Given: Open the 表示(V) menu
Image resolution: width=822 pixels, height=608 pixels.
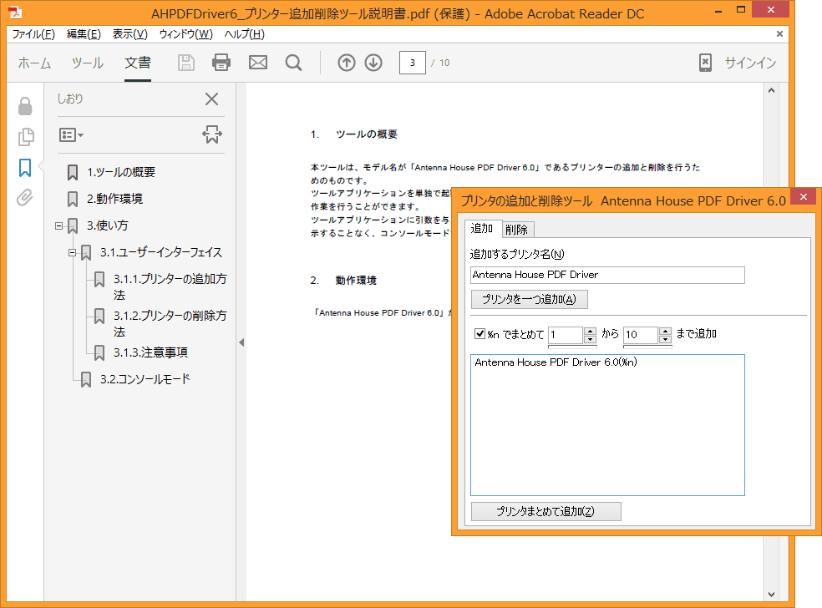Looking at the screenshot, I should [130, 34].
